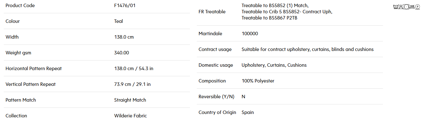Click the Straight Match pattern value
This screenshot has height=122, width=424.
pyautogui.click(x=130, y=100)
